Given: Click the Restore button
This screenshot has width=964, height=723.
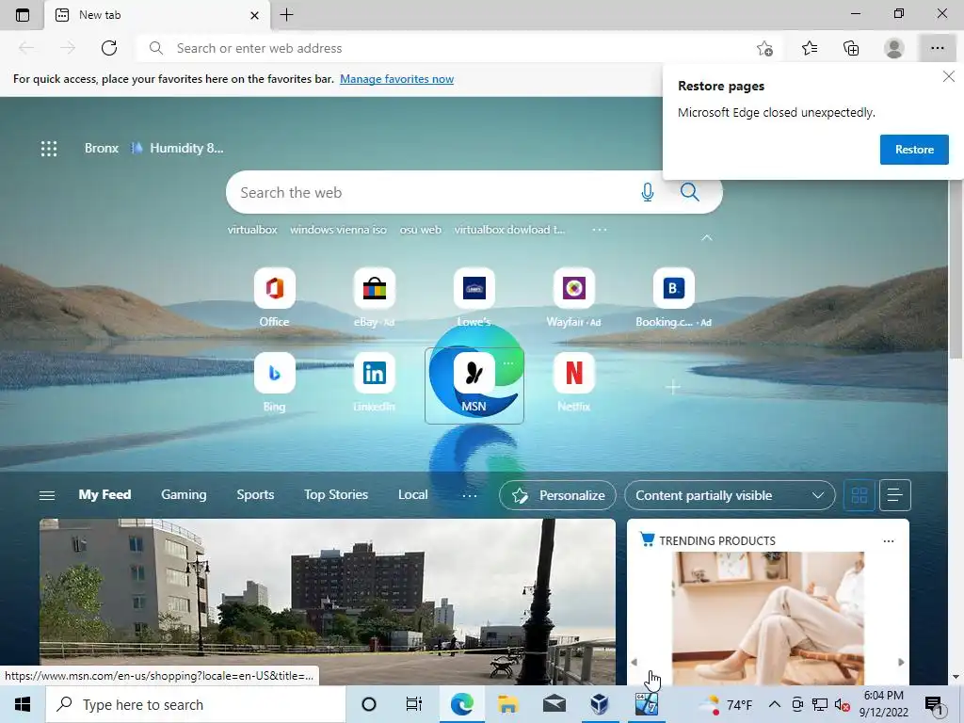Looking at the screenshot, I should 914,150.
